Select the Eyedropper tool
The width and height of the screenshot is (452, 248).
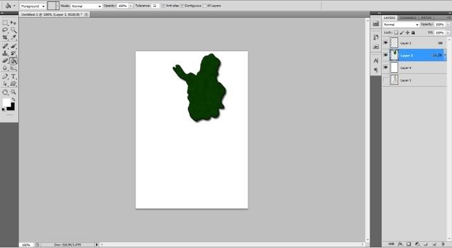[13, 37]
